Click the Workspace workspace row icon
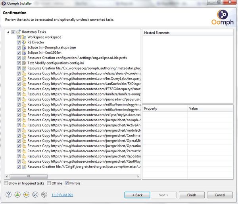The height and width of the screenshot is (204, 238). tap(24, 37)
